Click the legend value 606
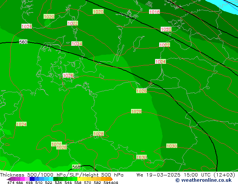The height and width of the screenshot is (184, 238). pos(114,182)
